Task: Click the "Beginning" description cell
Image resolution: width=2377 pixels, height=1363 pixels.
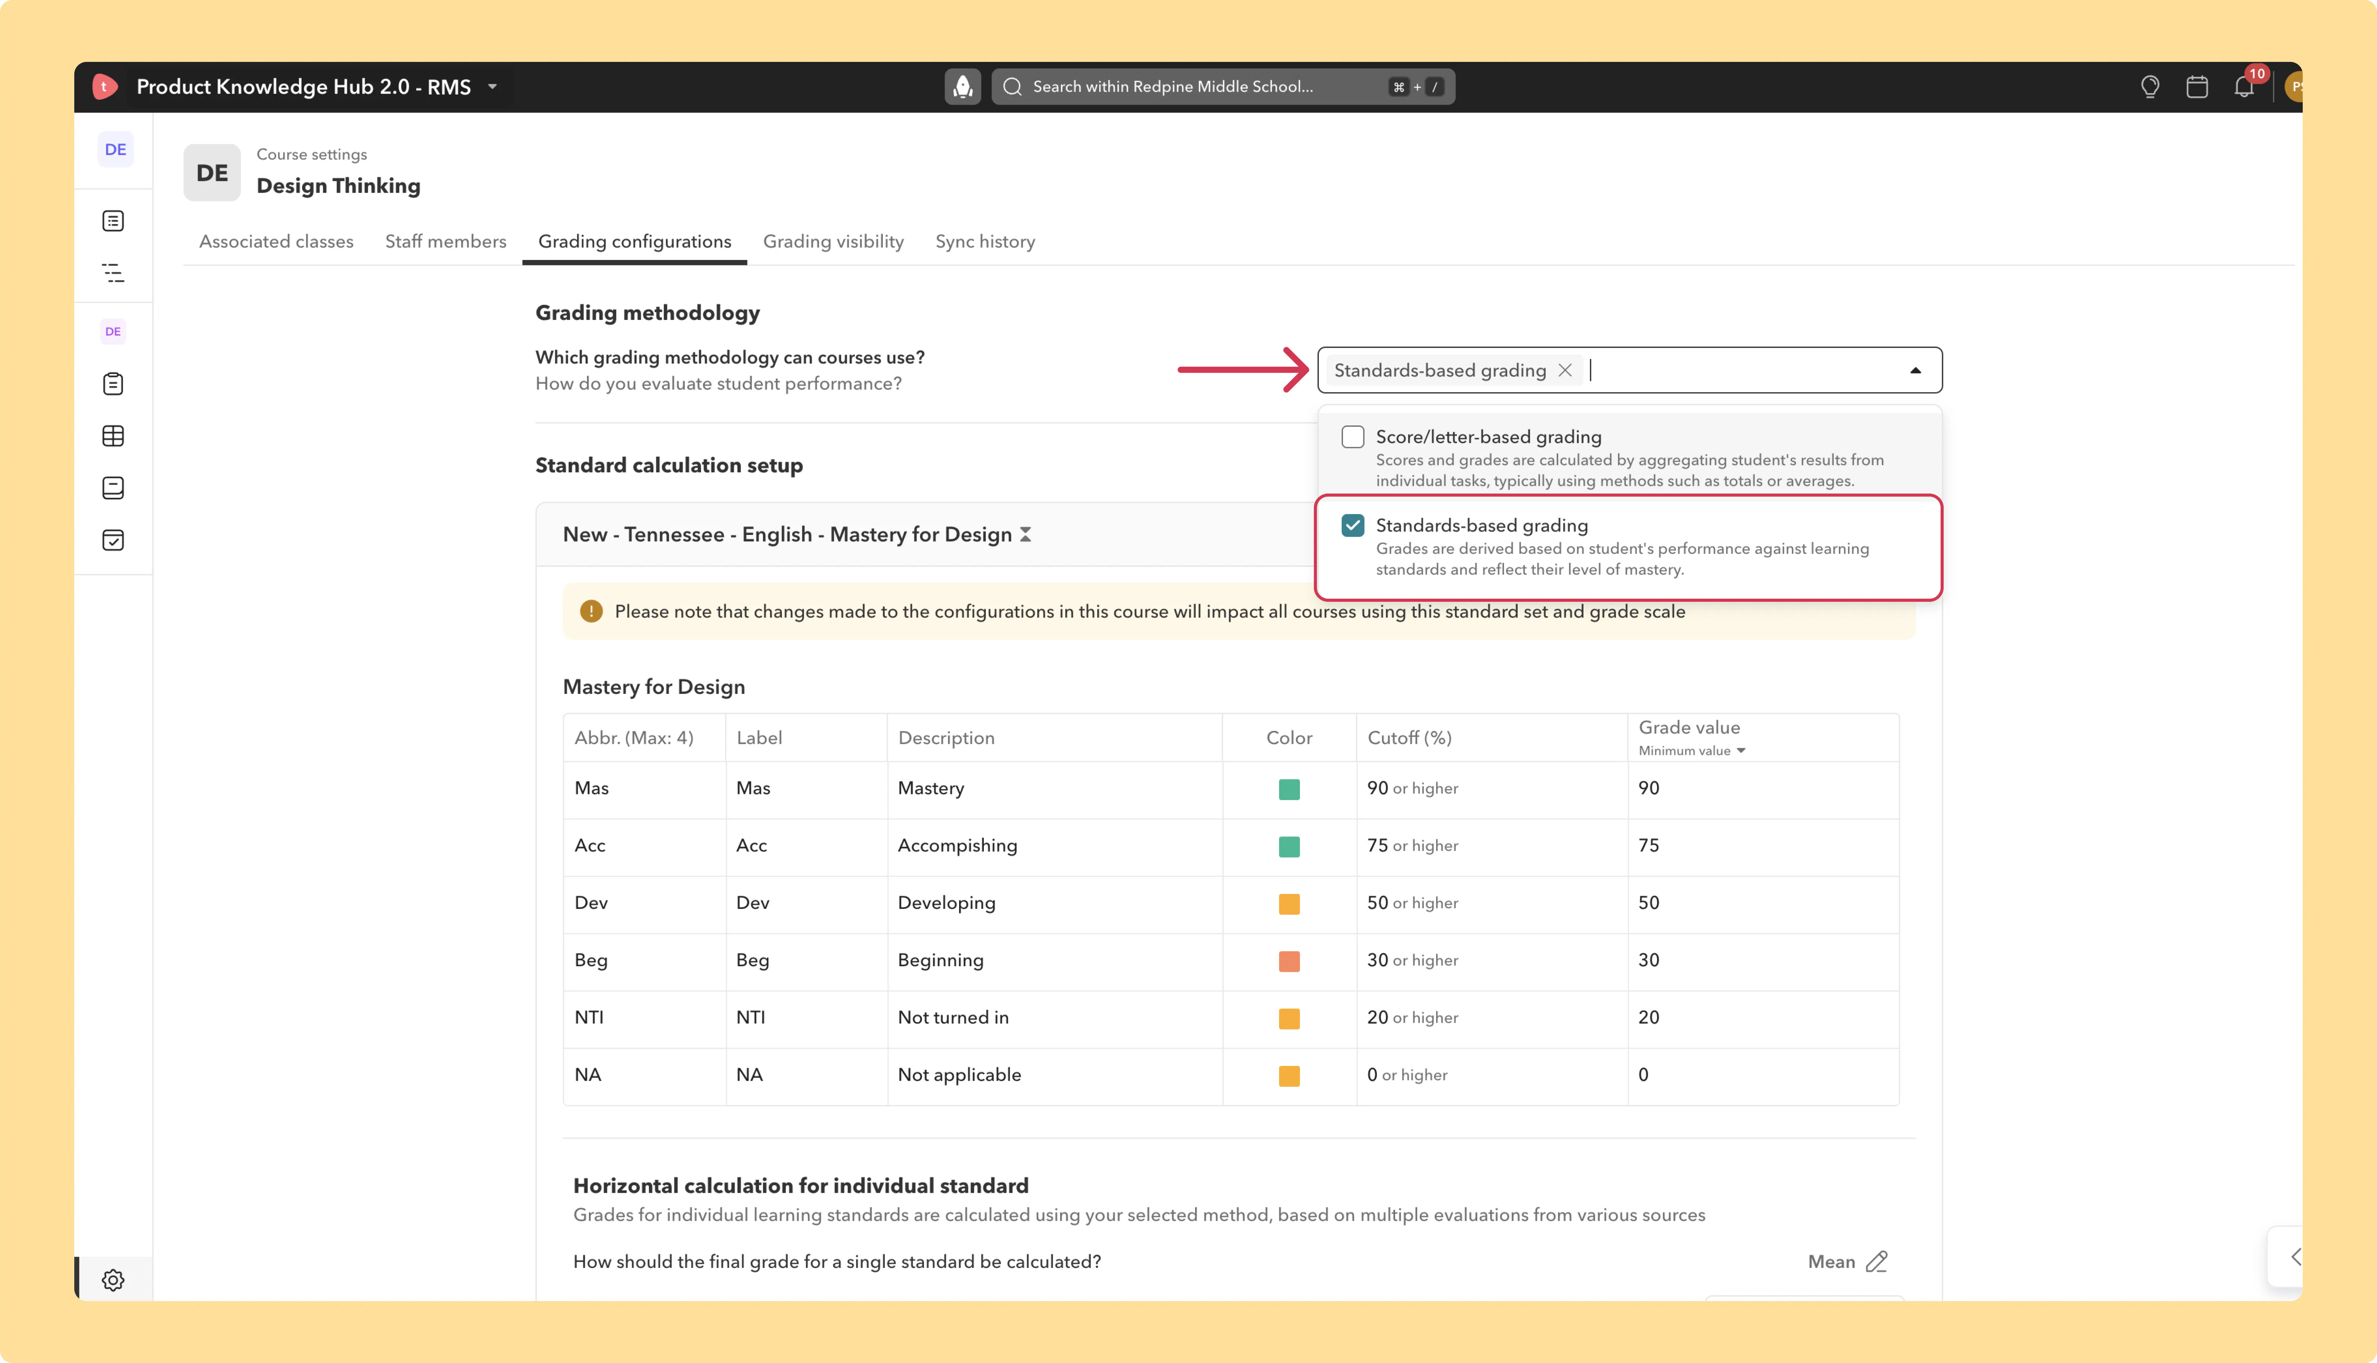Action: (1054, 962)
